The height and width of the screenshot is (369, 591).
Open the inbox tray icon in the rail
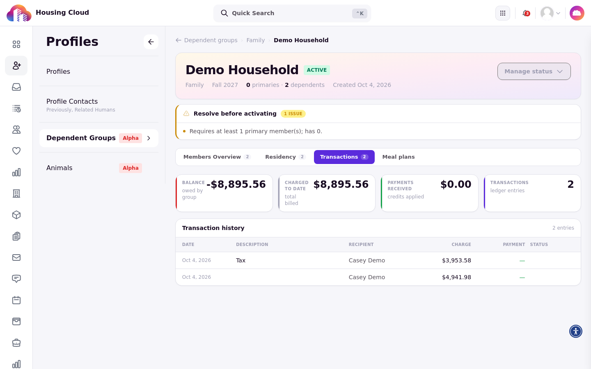coord(16,87)
